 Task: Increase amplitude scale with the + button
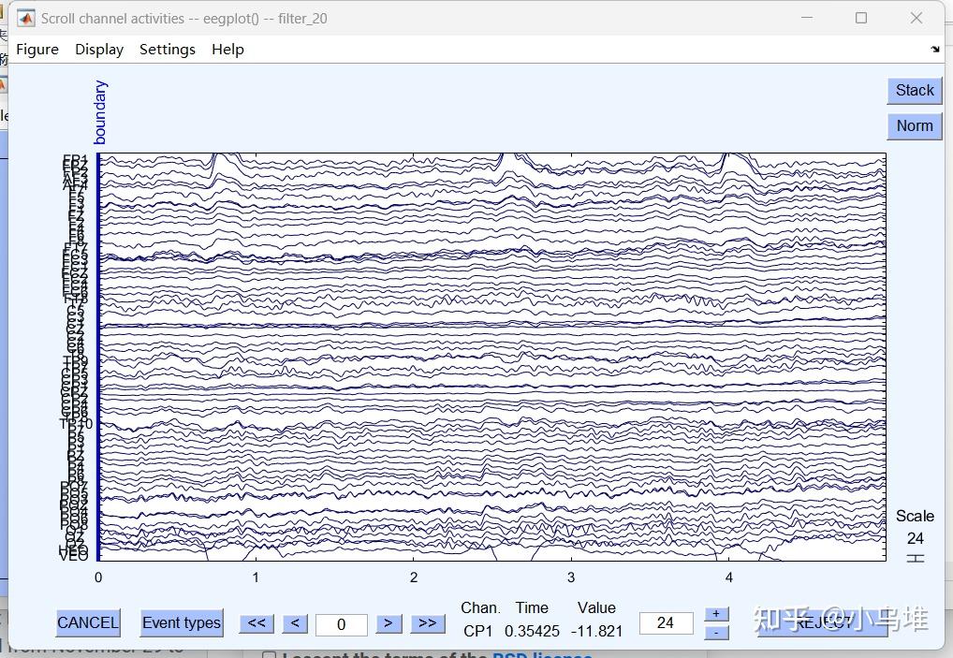pyautogui.click(x=716, y=614)
